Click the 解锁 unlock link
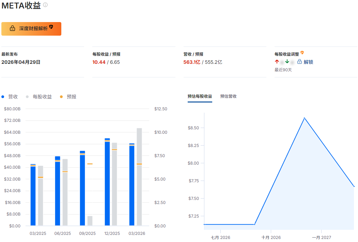Image resolution: width=358 pixels, height=242 pixels. tap(308, 62)
